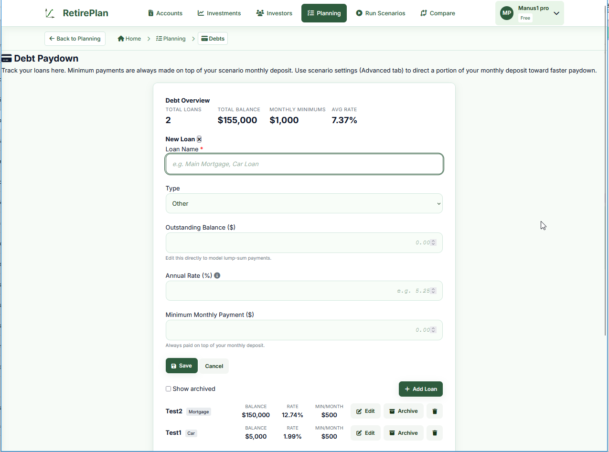Click the Annual Rate info icon

[217, 275]
